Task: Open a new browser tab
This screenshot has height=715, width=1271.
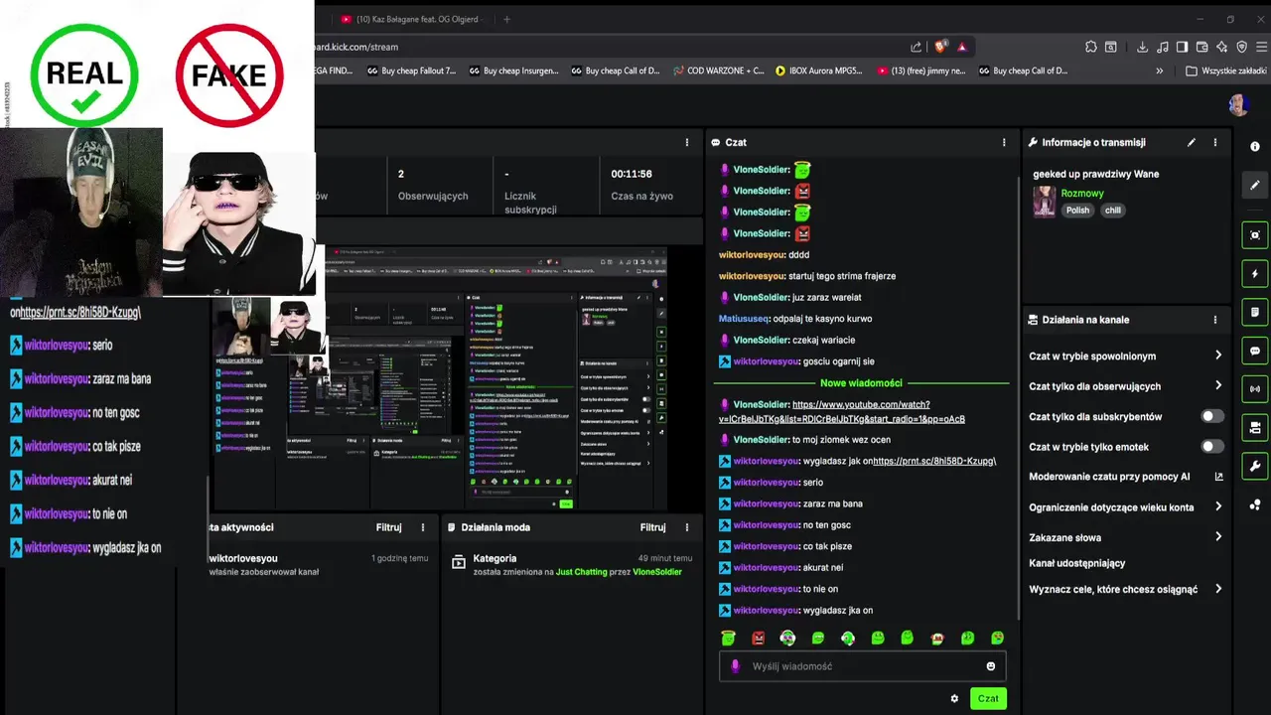Action: [506, 19]
